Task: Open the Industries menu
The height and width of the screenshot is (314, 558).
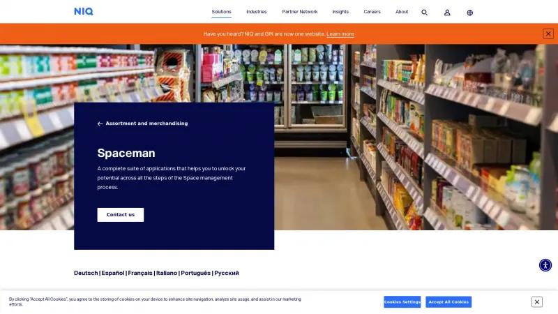Action: [x=257, y=12]
